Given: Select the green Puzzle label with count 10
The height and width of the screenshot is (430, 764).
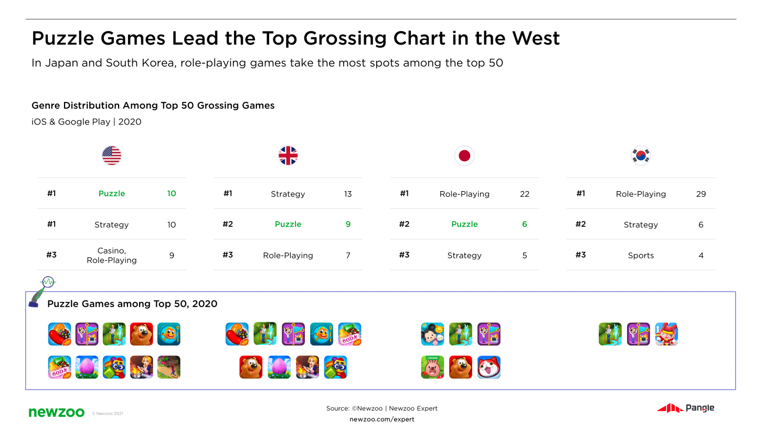Looking at the screenshot, I should click(x=112, y=193).
